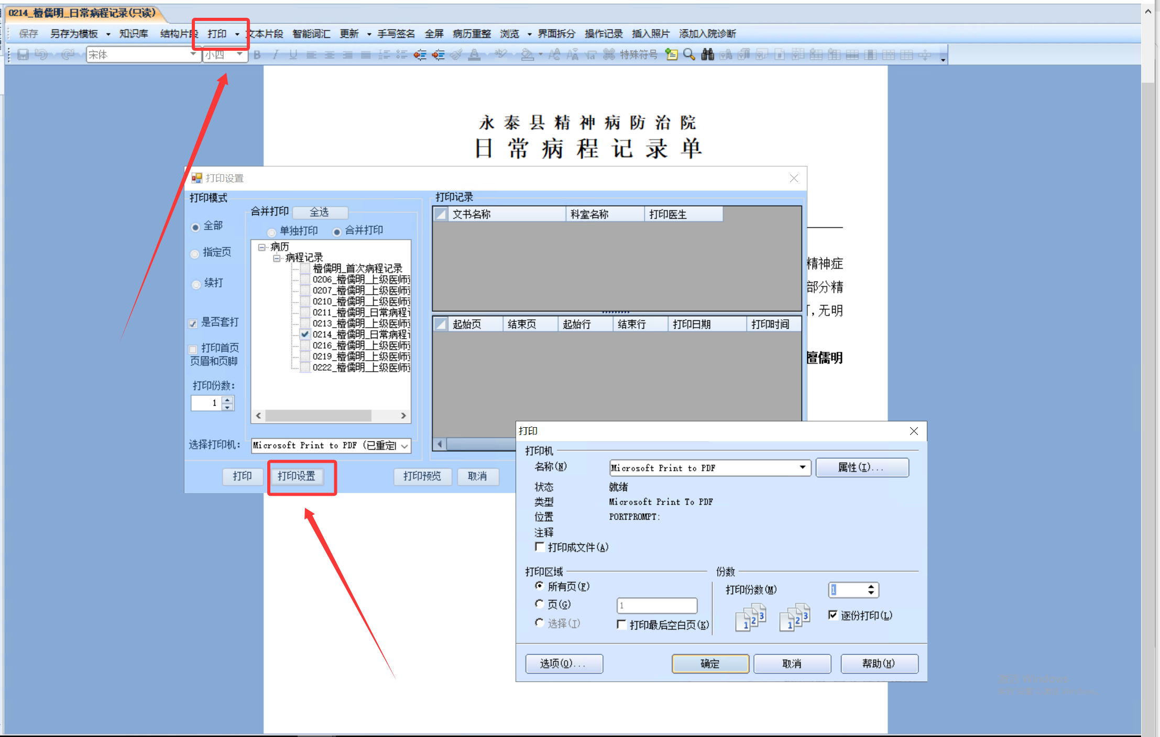Click the 确定 button in print dialog
This screenshot has width=1160, height=737.
click(710, 664)
